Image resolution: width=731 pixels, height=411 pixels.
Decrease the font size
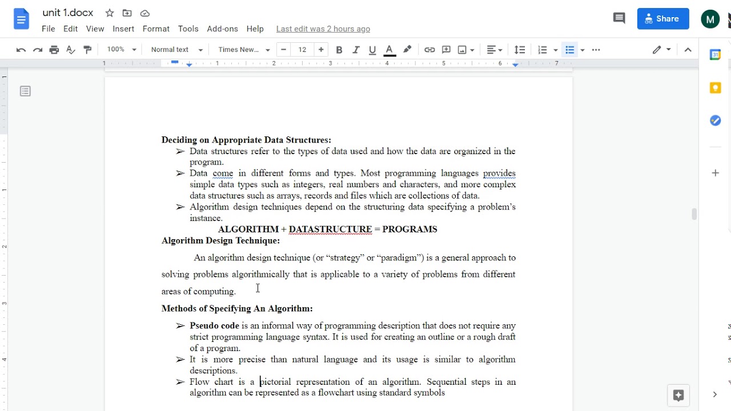[x=284, y=50]
